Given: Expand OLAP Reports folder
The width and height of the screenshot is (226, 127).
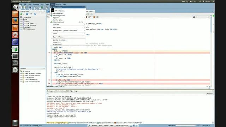Looking at the screenshot, I should click(21, 78).
